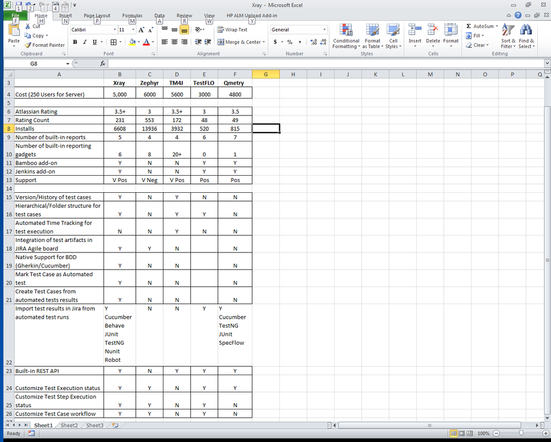Toggle Wrap Text option
551x442 pixels.
232,29
